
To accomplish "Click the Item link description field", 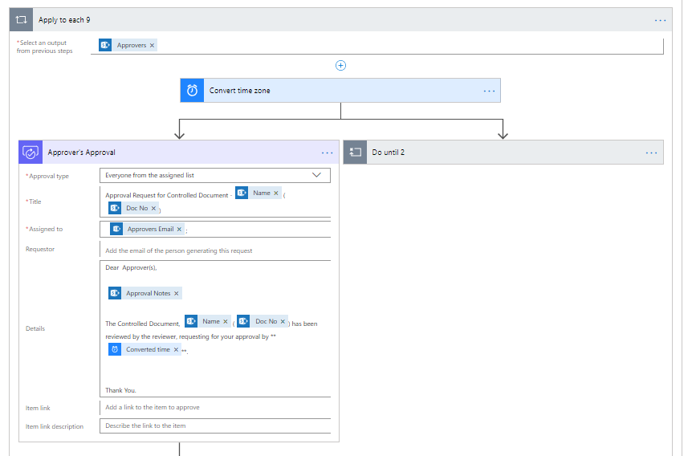I will (x=215, y=426).
